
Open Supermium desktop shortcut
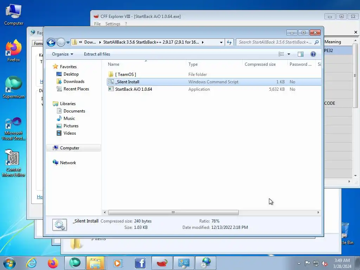14,87
